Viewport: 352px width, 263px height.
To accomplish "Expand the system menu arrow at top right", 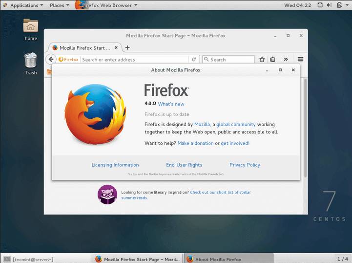I will coord(347,5).
